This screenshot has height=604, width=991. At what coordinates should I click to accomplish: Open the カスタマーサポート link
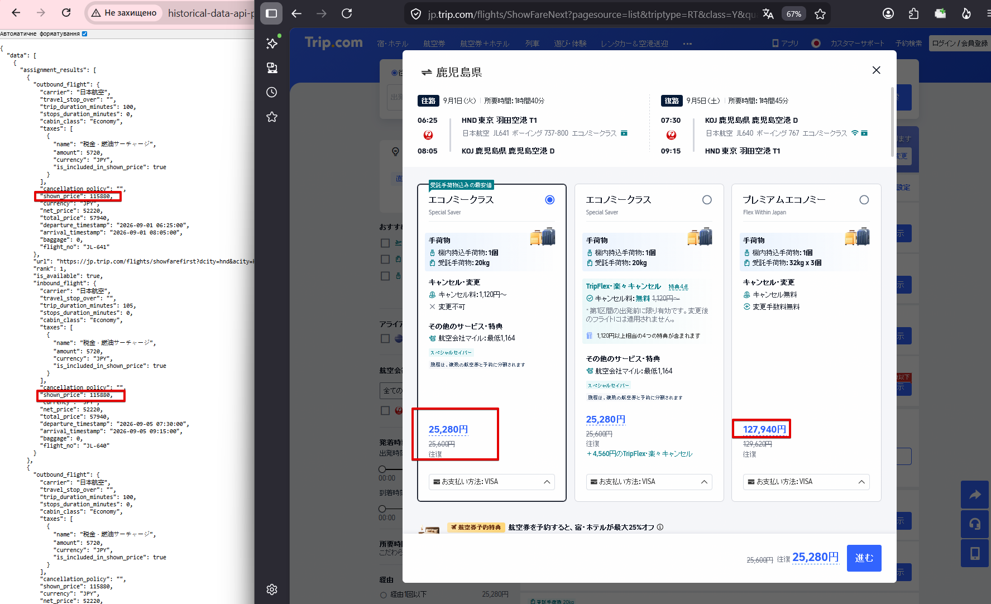click(857, 44)
